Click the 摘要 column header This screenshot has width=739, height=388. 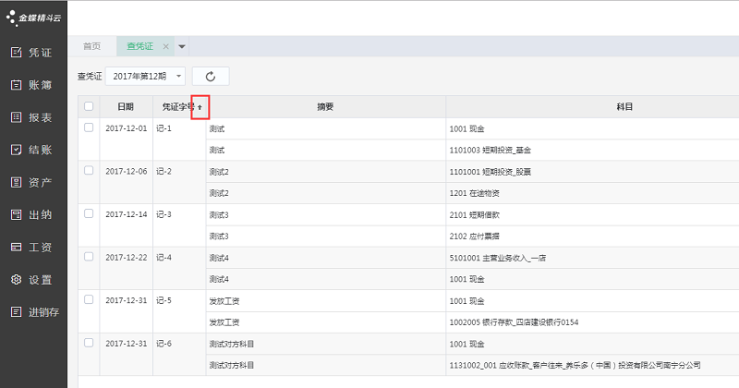[324, 107]
